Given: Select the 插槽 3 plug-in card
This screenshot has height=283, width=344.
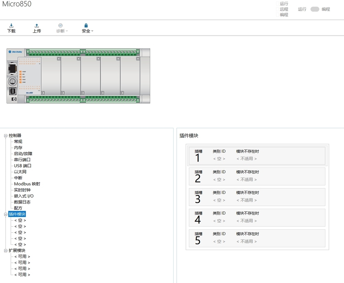Looking at the screenshot, I should [257, 197].
